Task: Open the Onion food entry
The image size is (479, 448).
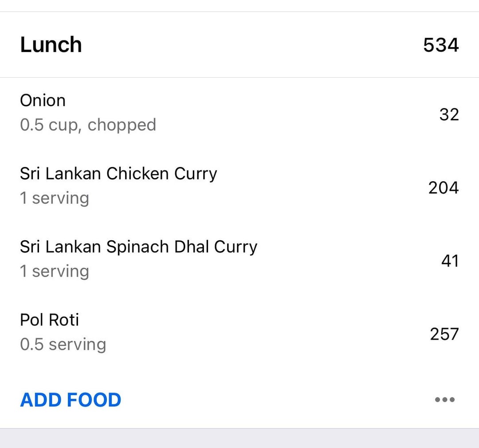Action: pyautogui.click(x=239, y=113)
